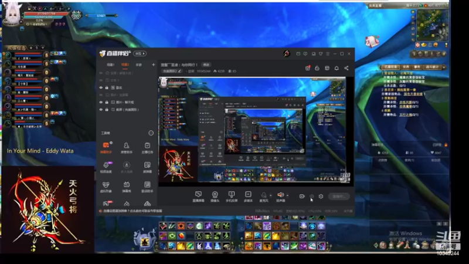Add a screen capture source from bottom toolbar
Image resolution: width=469 pixels, height=264 pixels.
198,197
